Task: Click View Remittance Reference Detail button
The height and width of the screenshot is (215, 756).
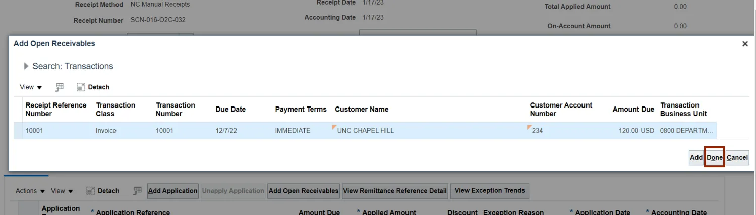Action: 394,191
